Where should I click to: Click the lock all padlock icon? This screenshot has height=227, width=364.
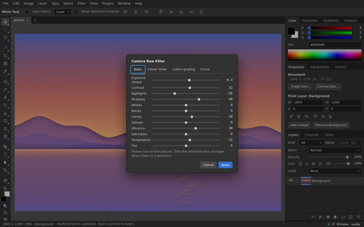[x=320, y=164]
